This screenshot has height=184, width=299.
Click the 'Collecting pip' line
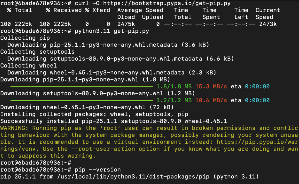point(25,38)
